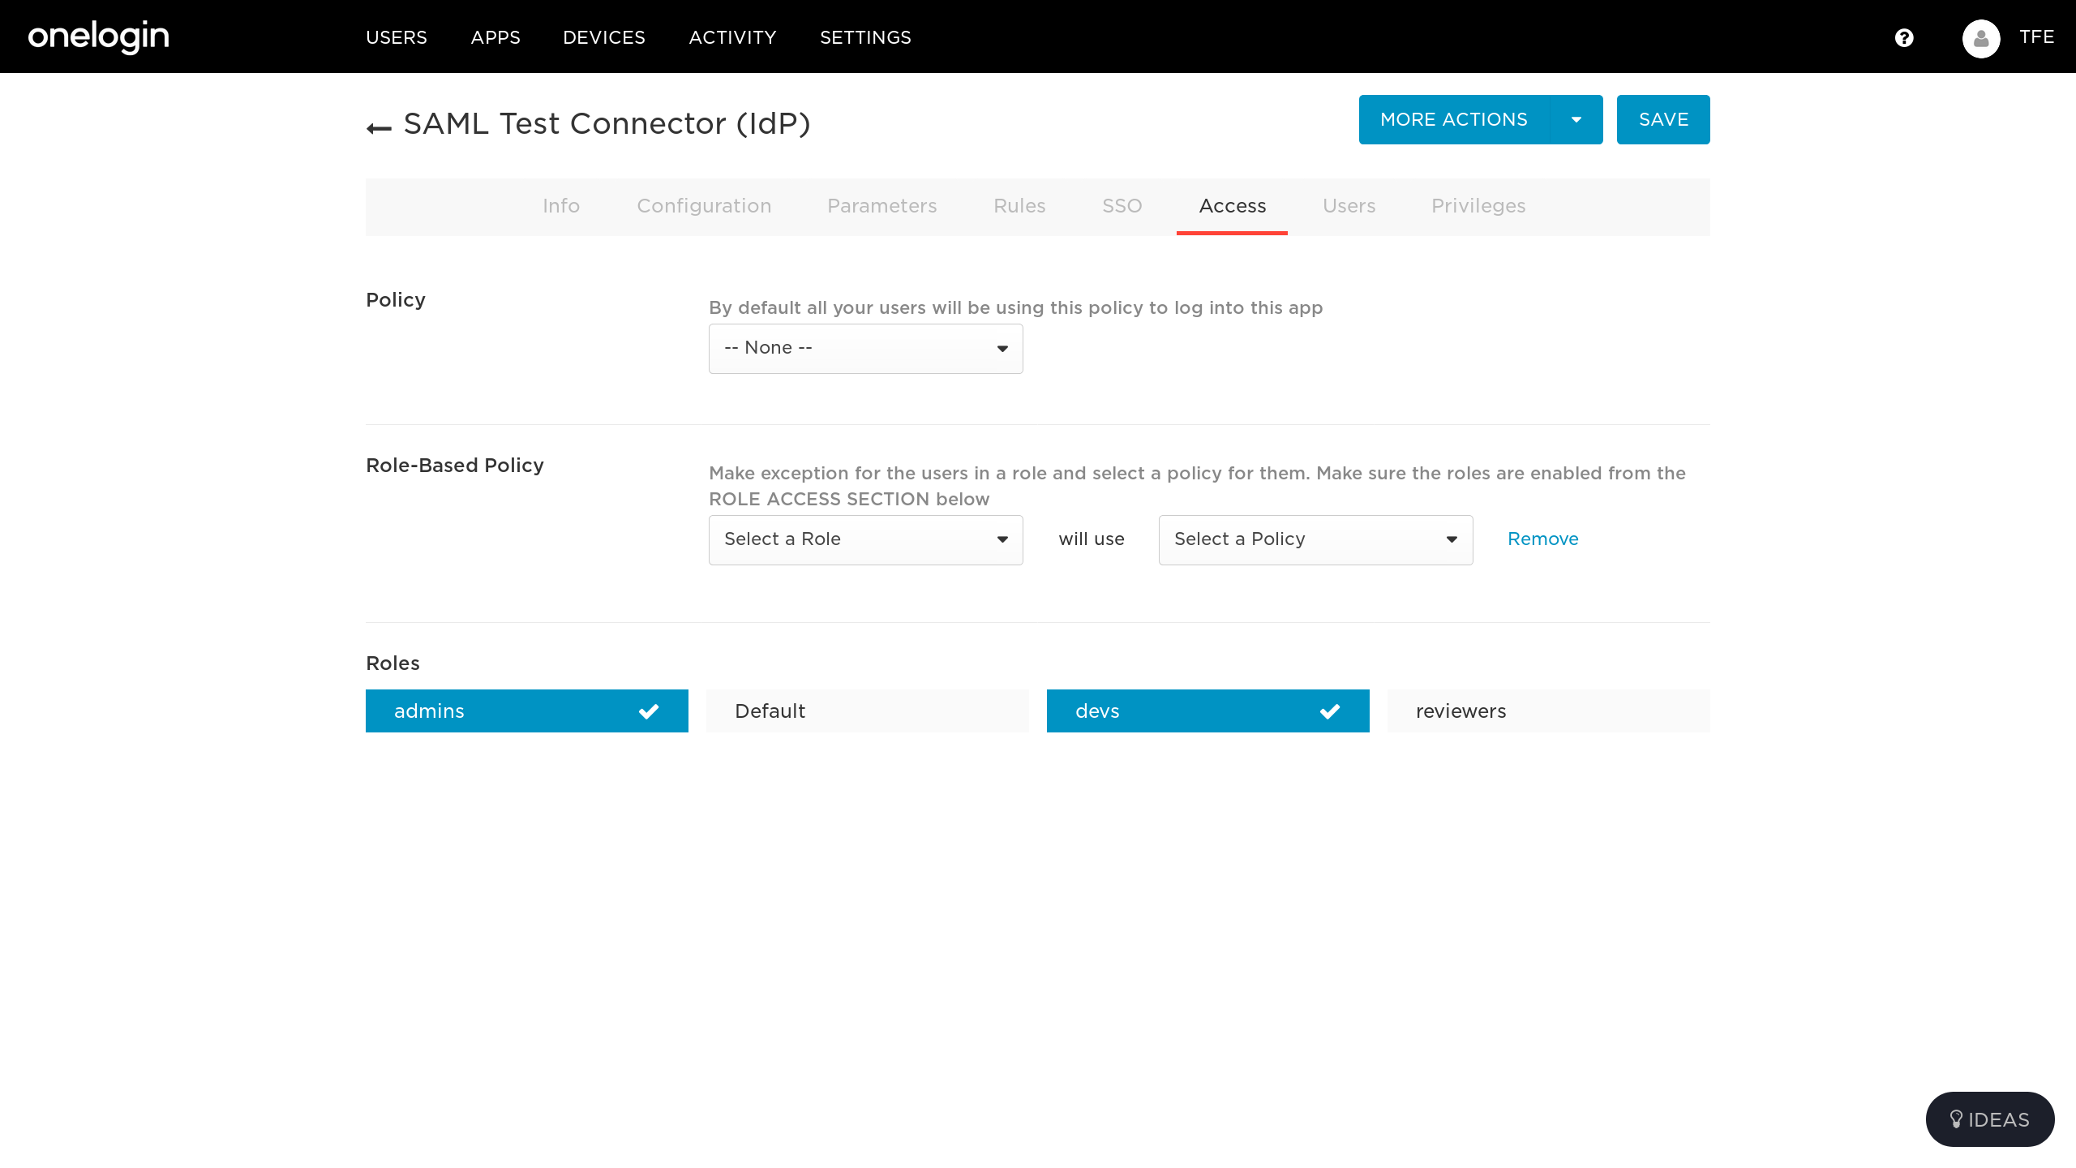The width and height of the screenshot is (2076, 1168).
Task: Deselect the admins role
Action: point(526,711)
